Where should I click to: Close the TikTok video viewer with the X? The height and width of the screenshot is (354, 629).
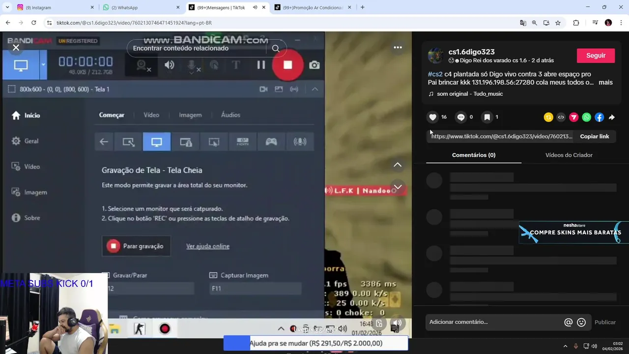click(x=16, y=48)
